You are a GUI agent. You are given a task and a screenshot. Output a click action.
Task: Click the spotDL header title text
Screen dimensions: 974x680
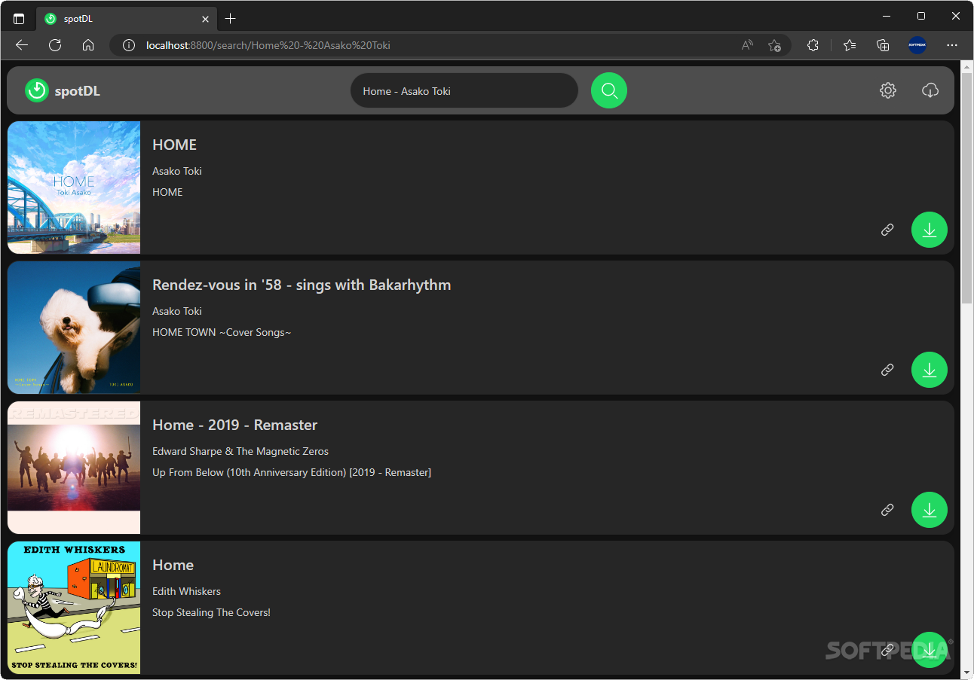click(78, 91)
